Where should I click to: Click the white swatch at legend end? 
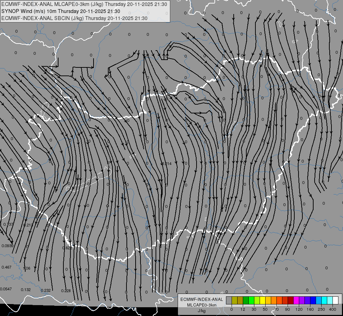[336, 300]
